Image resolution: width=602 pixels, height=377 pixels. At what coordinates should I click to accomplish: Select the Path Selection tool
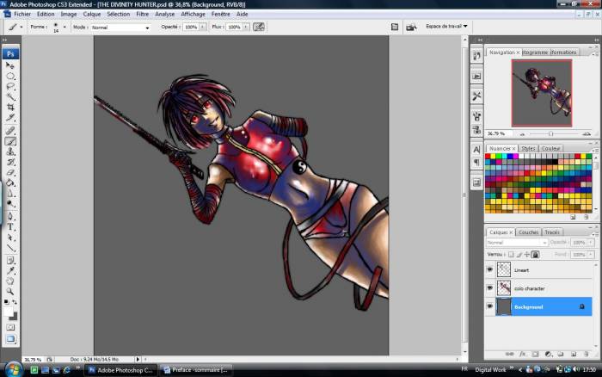point(10,238)
